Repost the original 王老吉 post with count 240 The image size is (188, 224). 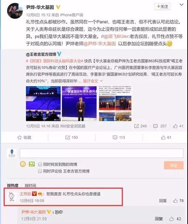(140, 126)
